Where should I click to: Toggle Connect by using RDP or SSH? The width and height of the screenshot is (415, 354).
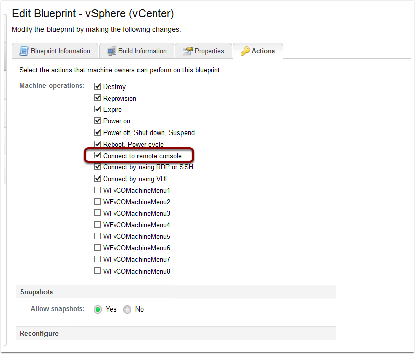click(98, 167)
